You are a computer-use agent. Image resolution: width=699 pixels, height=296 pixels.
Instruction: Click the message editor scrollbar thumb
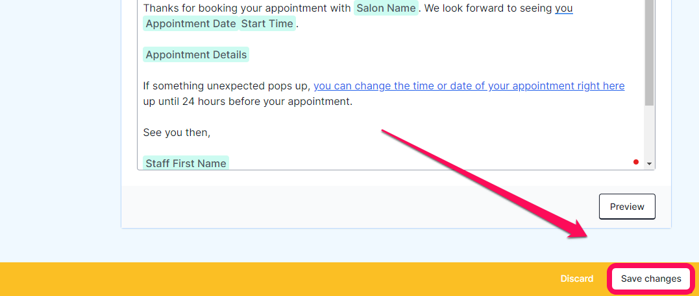[x=650, y=51]
